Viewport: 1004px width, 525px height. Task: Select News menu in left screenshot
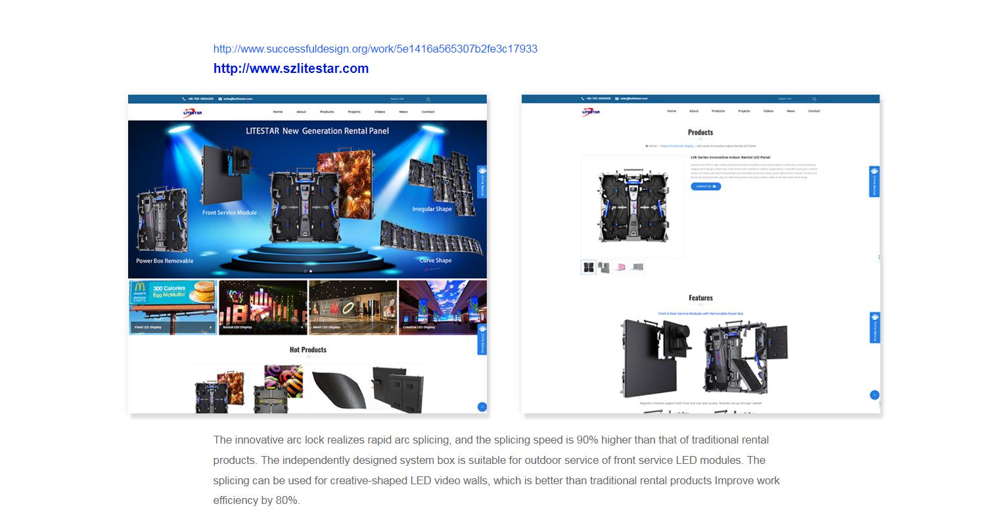coord(403,112)
